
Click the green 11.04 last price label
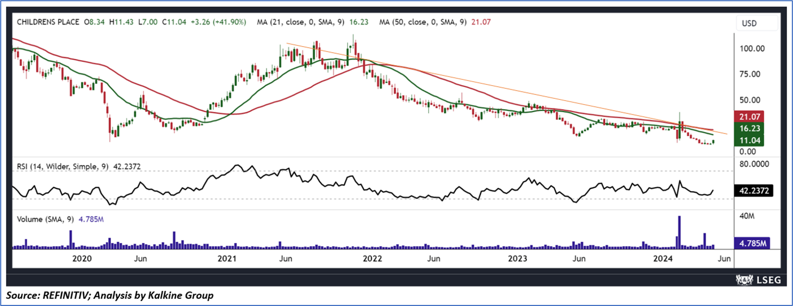coord(750,141)
